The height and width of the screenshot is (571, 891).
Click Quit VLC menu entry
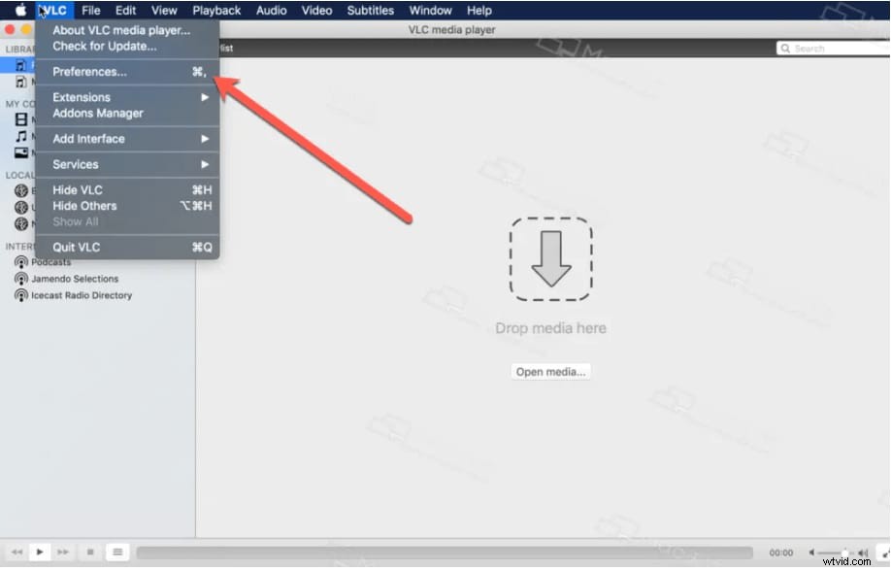point(75,247)
